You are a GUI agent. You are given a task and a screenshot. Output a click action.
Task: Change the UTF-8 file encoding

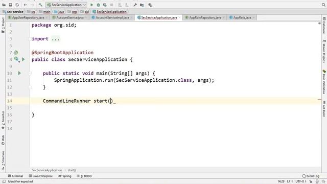[x=301, y=181]
